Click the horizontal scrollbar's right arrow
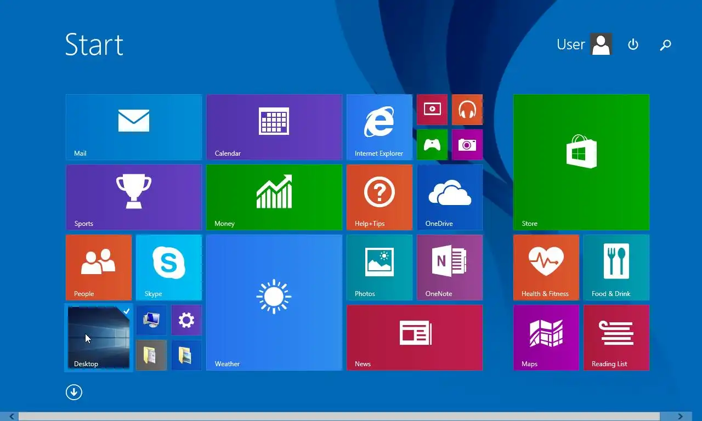 tap(681, 417)
